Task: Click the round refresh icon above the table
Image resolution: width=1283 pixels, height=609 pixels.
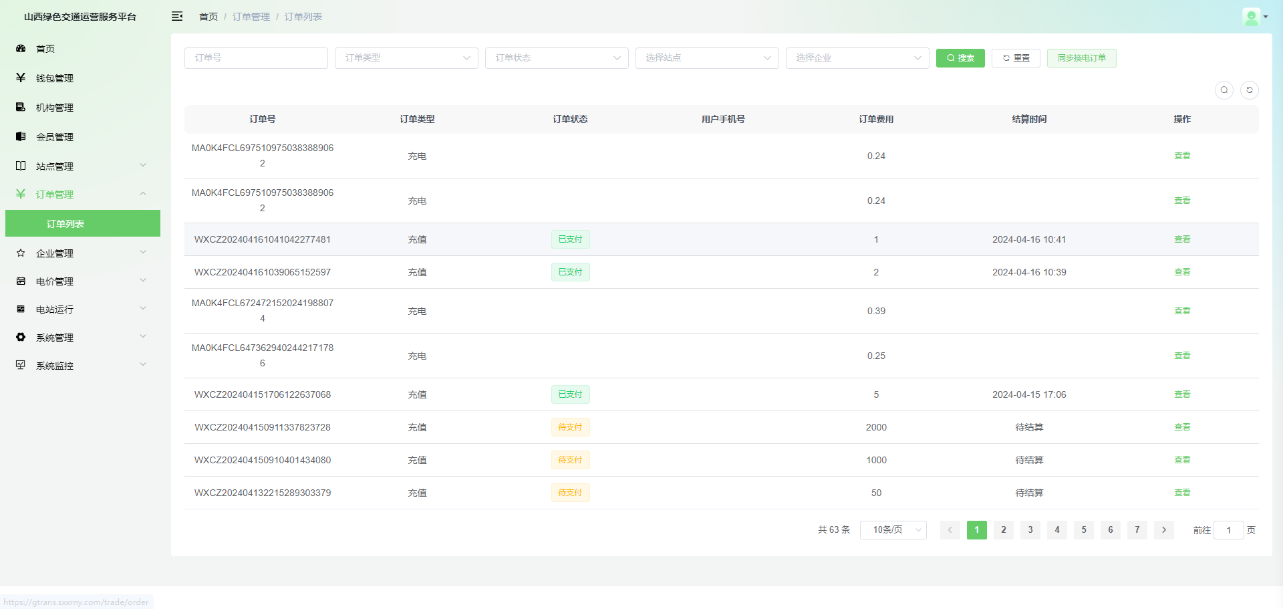Action: pos(1250,90)
